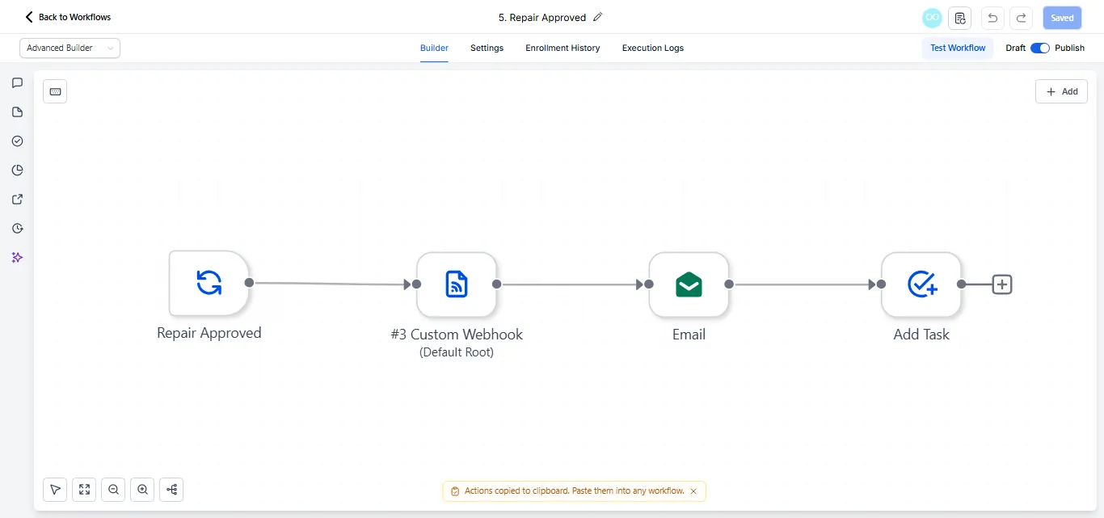Select the Custom Webhook node
Image resolution: width=1104 pixels, height=518 pixels.
click(x=457, y=284)
